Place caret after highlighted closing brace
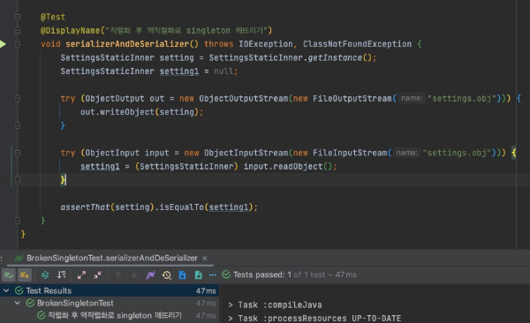530x323 pixels. coord(65,180)
